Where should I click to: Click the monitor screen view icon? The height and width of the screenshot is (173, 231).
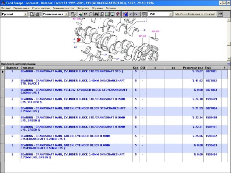click(x=112, y=14)
